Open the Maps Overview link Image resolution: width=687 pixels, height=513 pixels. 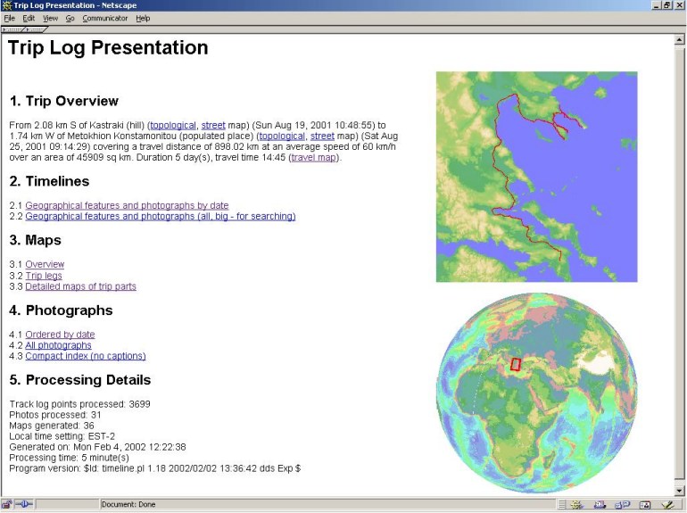[45, 264]
